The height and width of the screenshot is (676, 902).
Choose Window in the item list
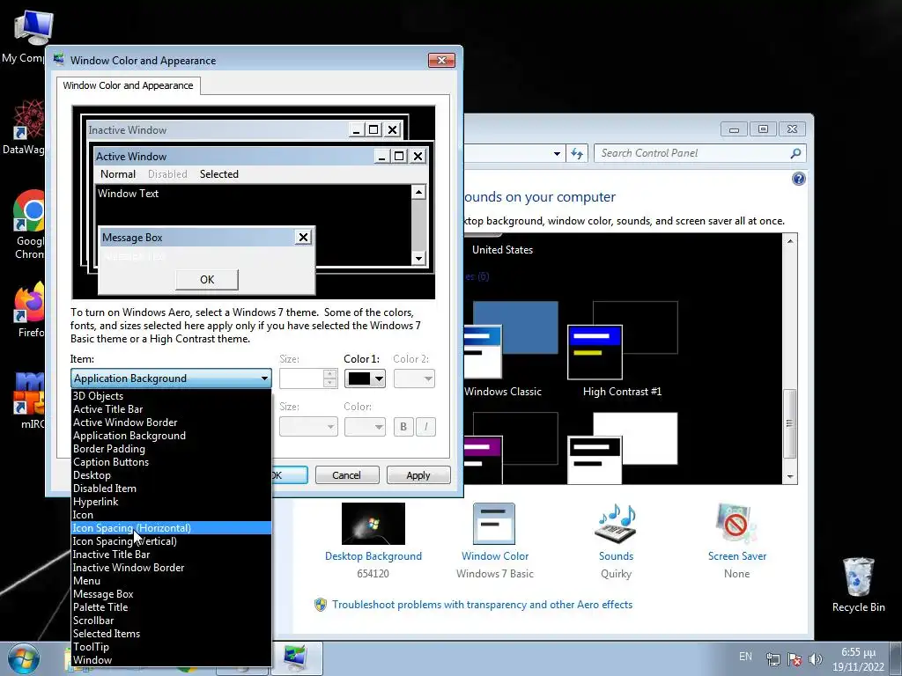pos(172,660)
